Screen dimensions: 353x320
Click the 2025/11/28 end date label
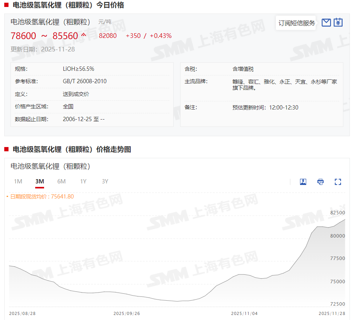tap(332, 313)
